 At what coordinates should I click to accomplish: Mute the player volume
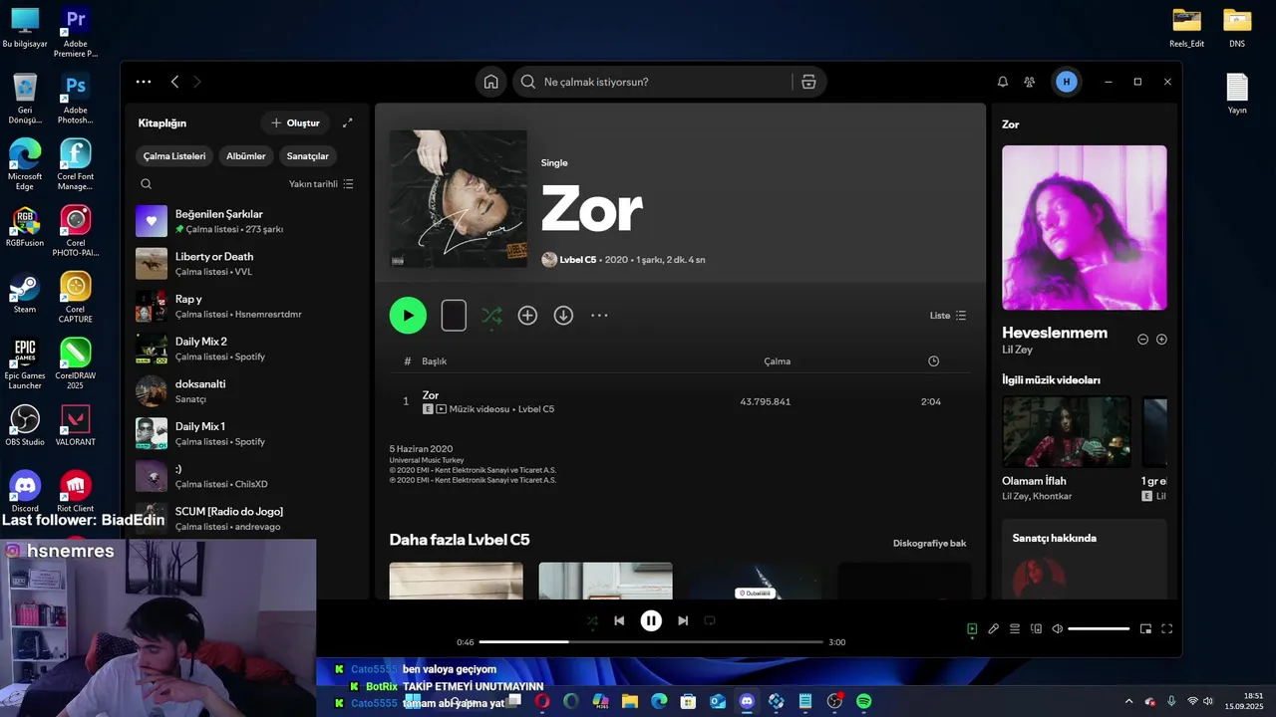1058,628
